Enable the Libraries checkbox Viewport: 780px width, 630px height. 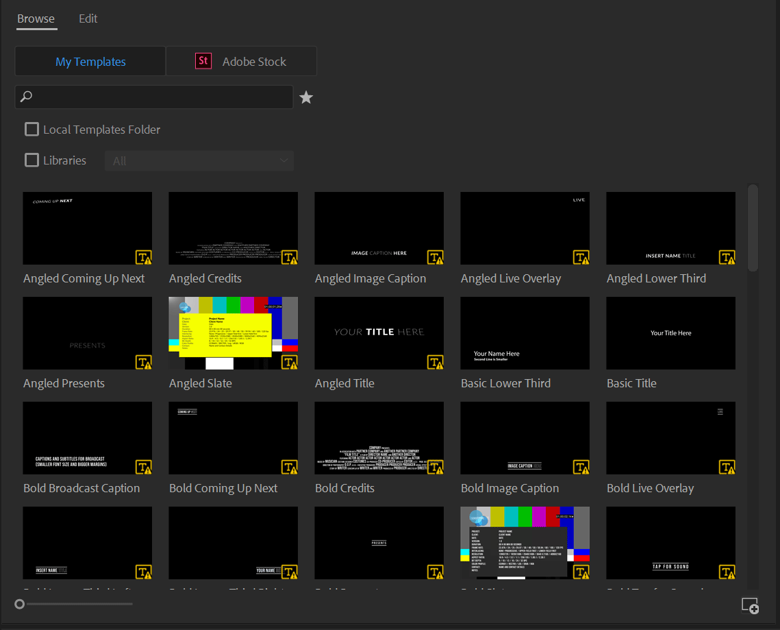point(32,160)
